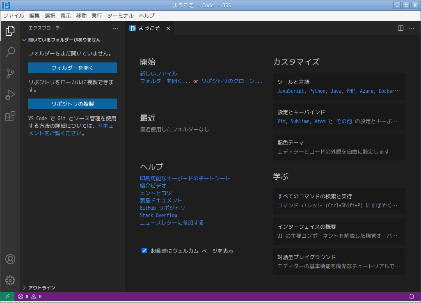
Task: Open the 表示 menu
Action: coord(66,16)
